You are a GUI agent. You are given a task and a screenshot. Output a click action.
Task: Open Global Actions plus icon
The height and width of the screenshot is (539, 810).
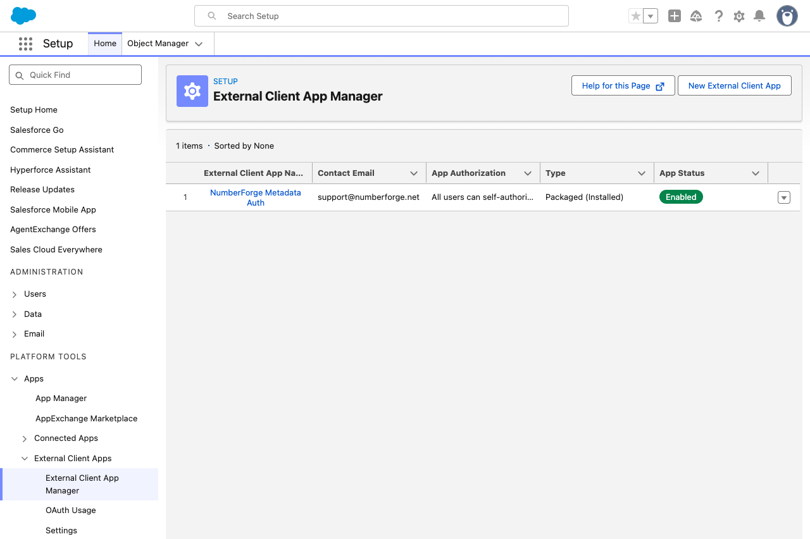click(x=675, y=16)
